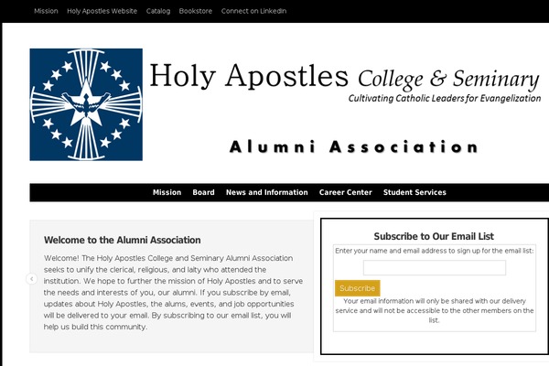The width and height of the screenshot is (549, 366).
Task: Open News and Information menu
Action: point(267,192)
